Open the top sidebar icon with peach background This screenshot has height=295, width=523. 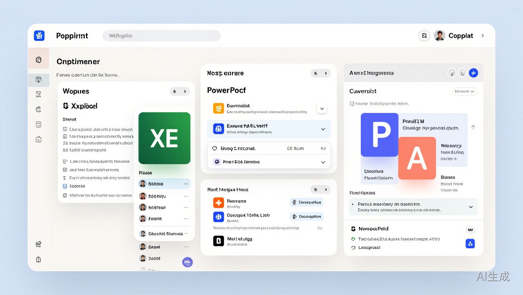coord(38,60)
